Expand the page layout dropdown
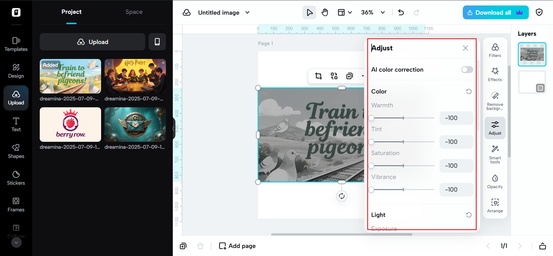Screen dimensions: 553x256 tap(345, 13)
